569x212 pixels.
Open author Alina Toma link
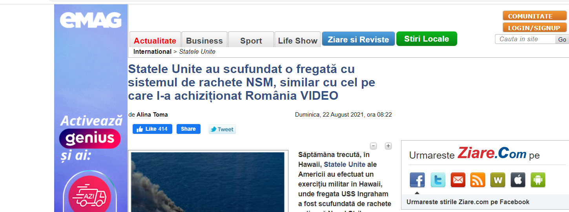tap(152, 115)
